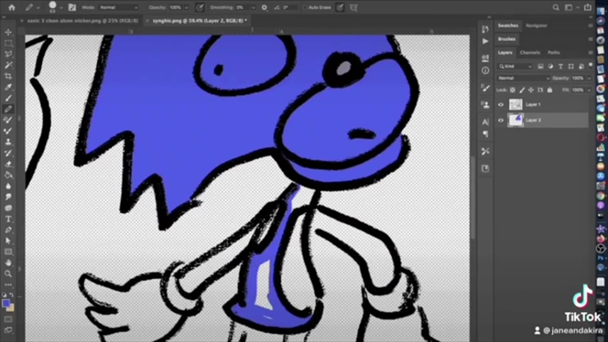Select the Lasso tool

click(8, 54)
